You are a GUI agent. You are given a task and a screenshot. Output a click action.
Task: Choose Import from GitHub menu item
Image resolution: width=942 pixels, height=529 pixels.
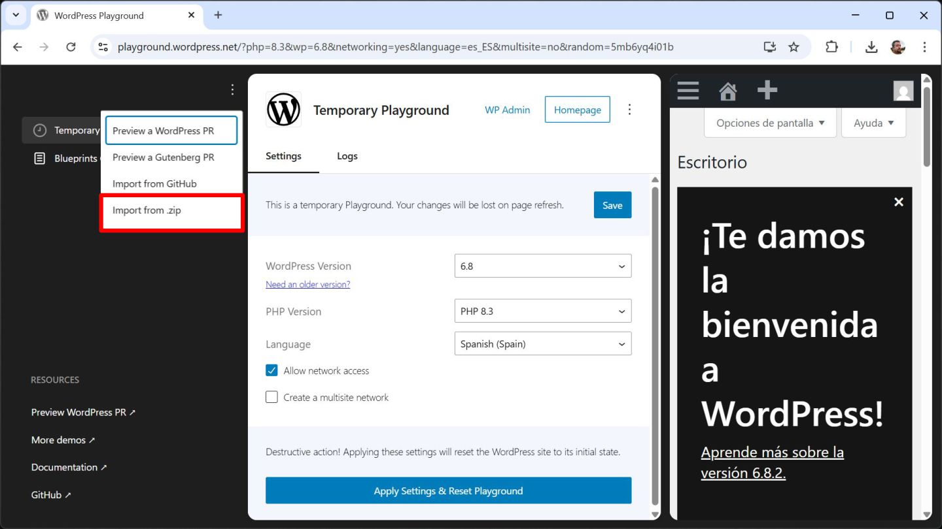pyautogui.click(x=171, y=184)
